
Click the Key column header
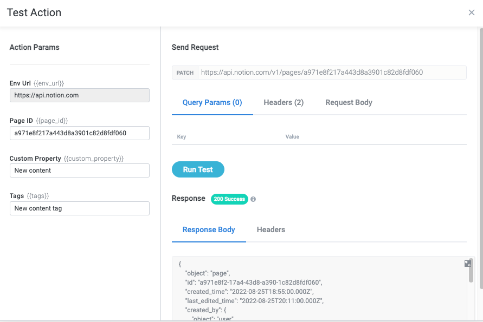pos(182,137)
